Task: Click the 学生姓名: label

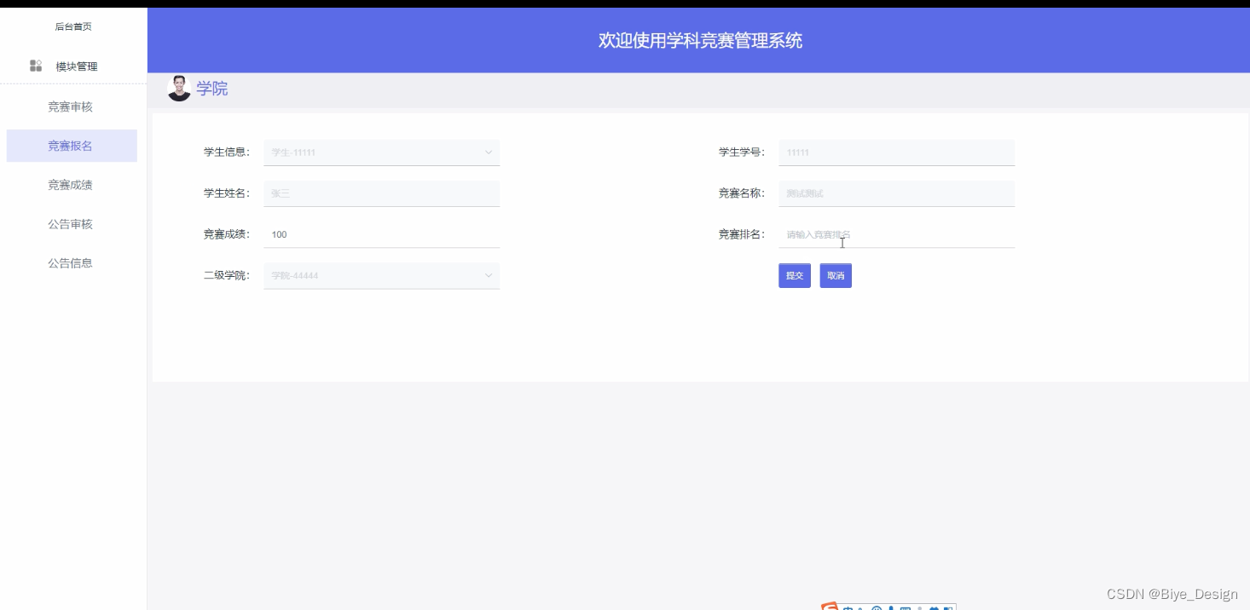Action: pos(227,193)
